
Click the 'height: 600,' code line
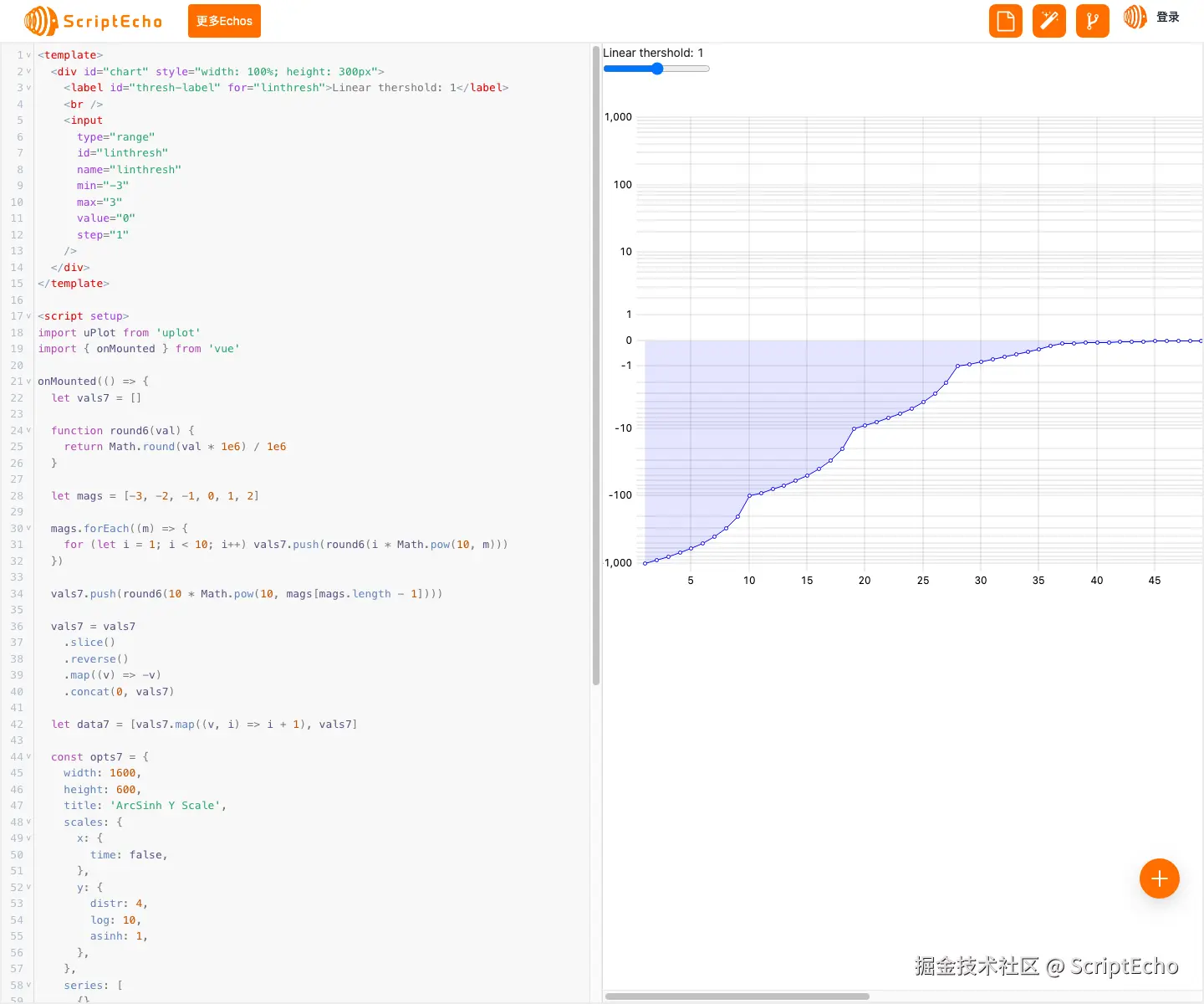coord(103,790)
